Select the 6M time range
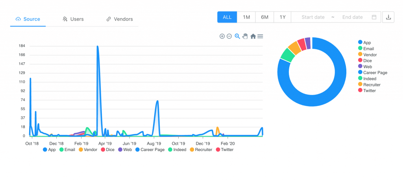 click(x=264, y=17)
